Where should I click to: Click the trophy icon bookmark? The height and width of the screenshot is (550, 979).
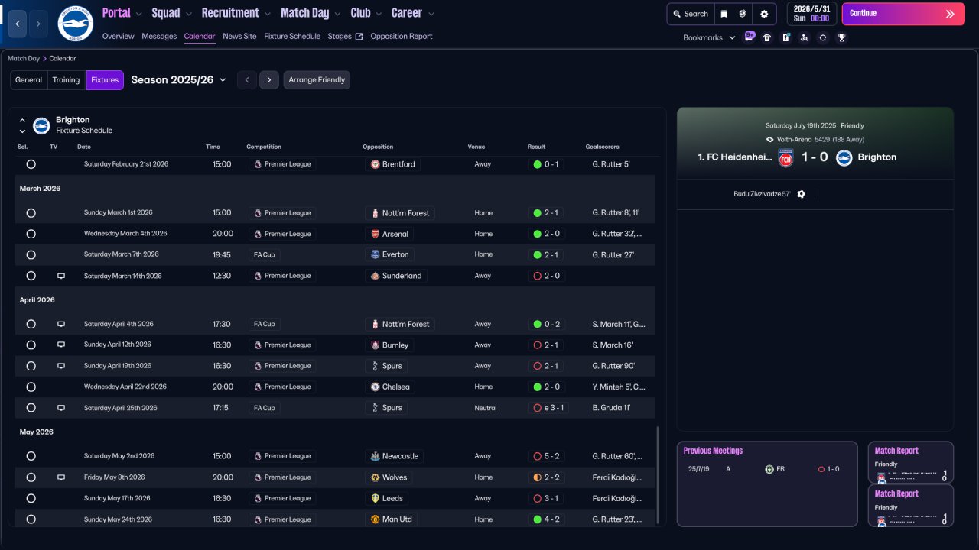(x=841, y=37)
